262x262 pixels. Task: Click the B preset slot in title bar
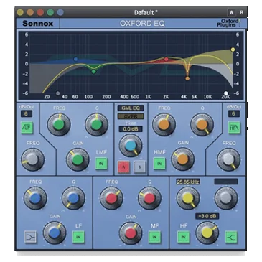pyautogui.click(x=241, y=12)
